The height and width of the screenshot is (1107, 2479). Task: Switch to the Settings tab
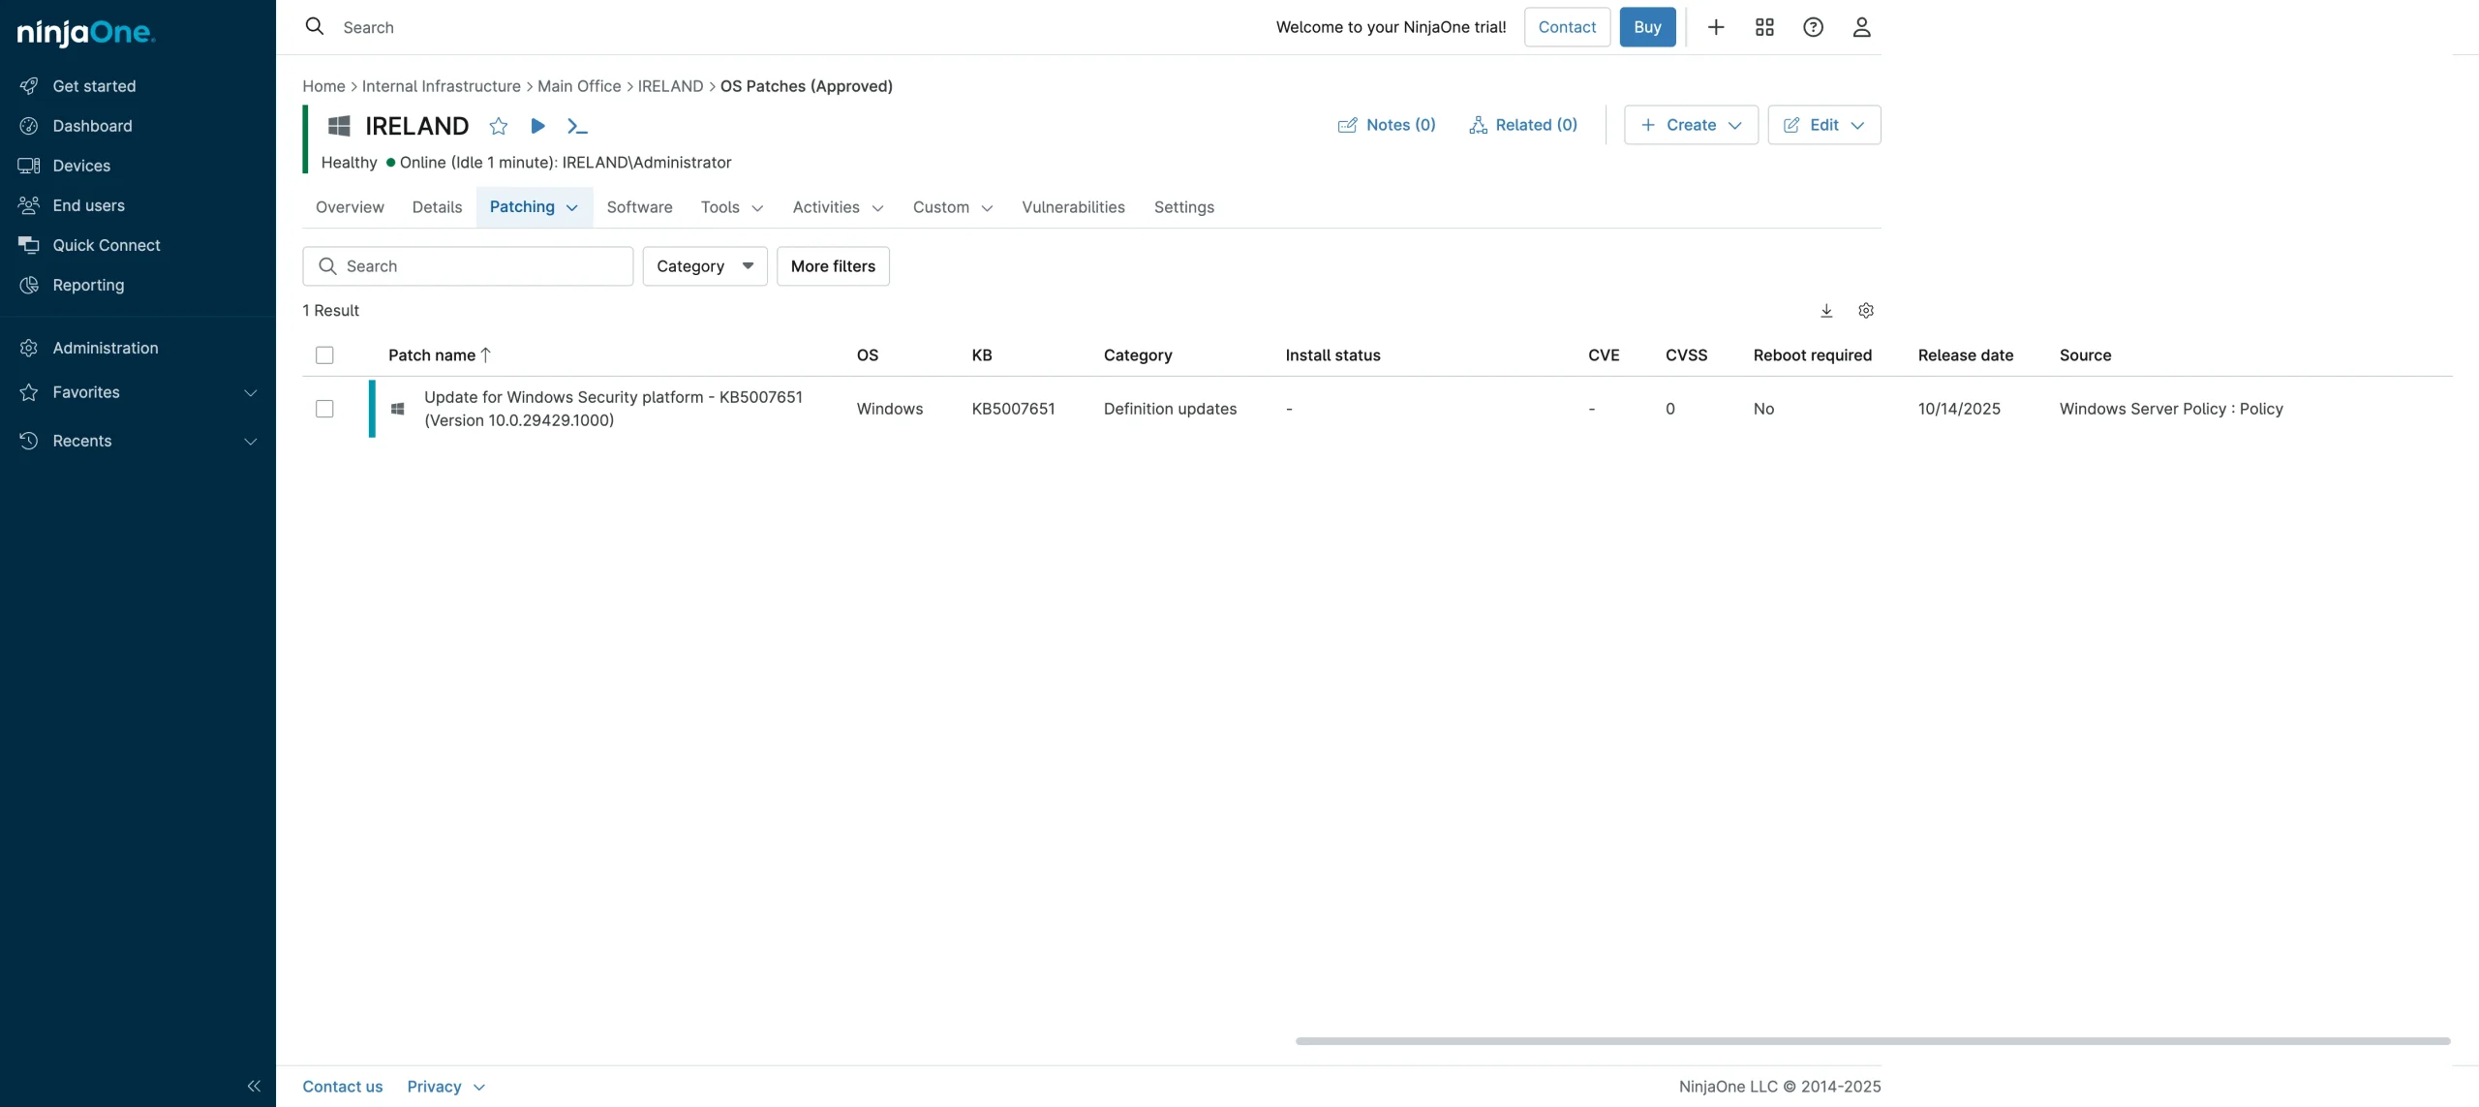pos(1183,207)
